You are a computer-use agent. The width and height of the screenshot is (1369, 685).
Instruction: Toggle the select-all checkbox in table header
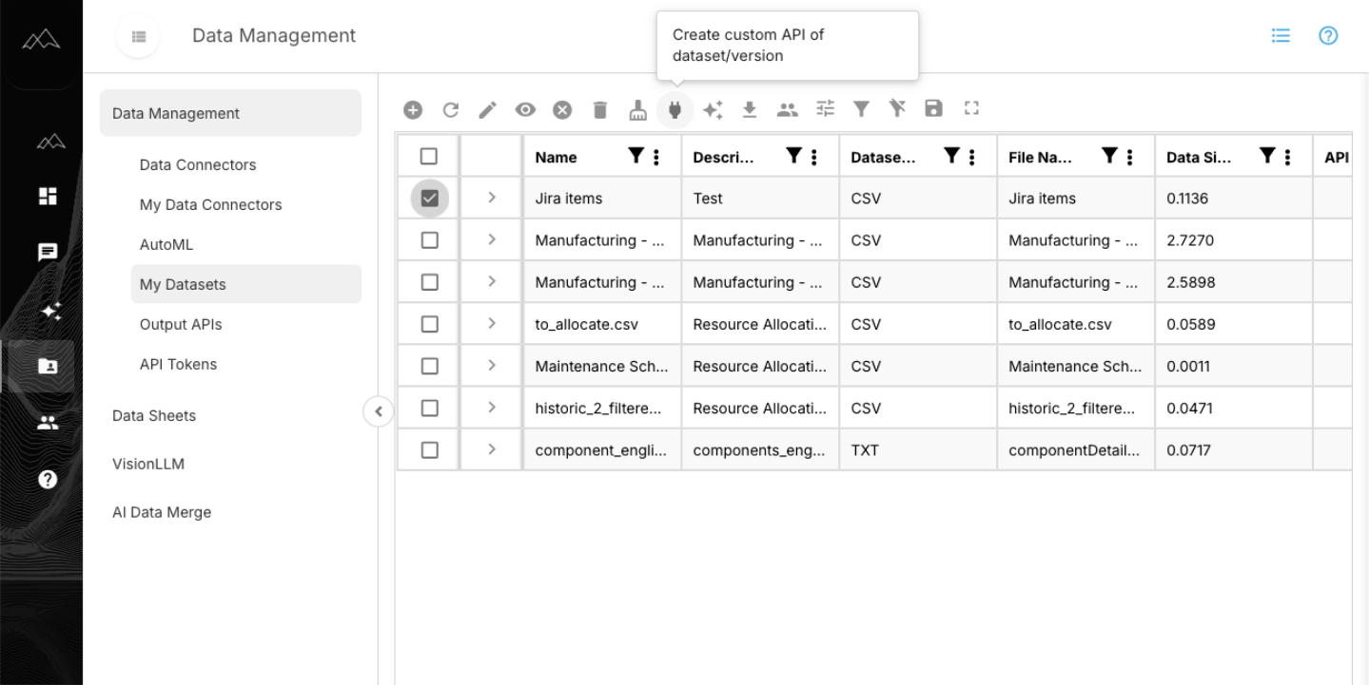(428, 156)
